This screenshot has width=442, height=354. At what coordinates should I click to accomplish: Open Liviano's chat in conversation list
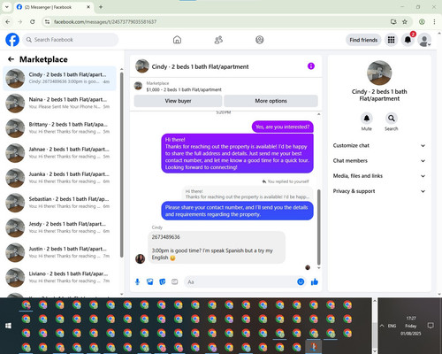click(x=60, y=277)
